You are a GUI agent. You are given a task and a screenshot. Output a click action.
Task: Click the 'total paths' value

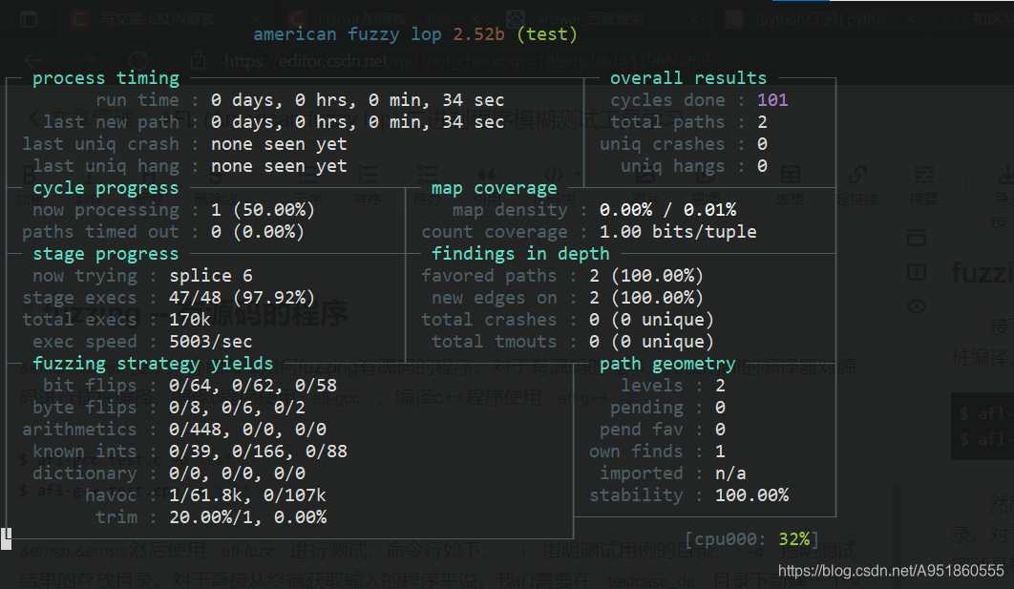pyautogui.click(x=763, y=122)
